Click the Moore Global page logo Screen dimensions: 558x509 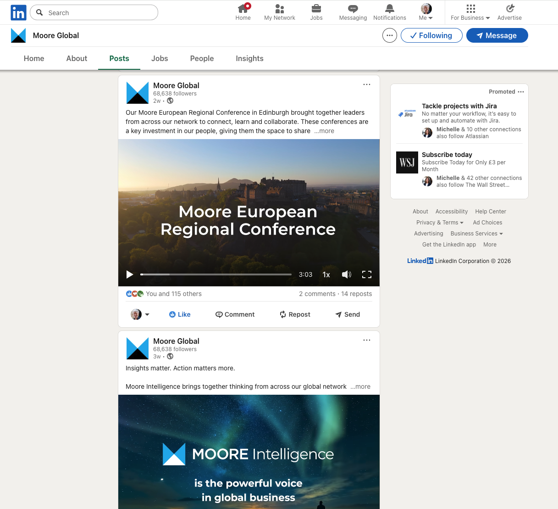pyautogui.click(x=18, y=35)
